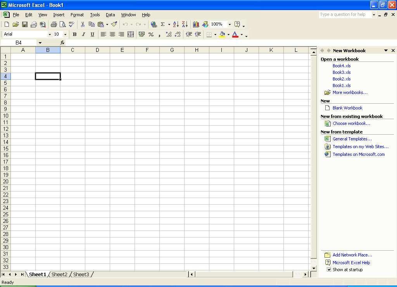This screenshot has width=397, height=287.
Task: Toggle center alignment
Action: pos(112,34)
